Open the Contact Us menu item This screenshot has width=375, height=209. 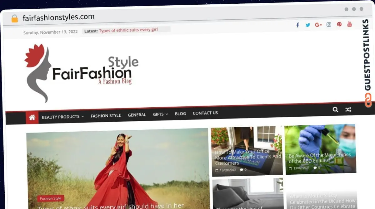click(205, 113)
